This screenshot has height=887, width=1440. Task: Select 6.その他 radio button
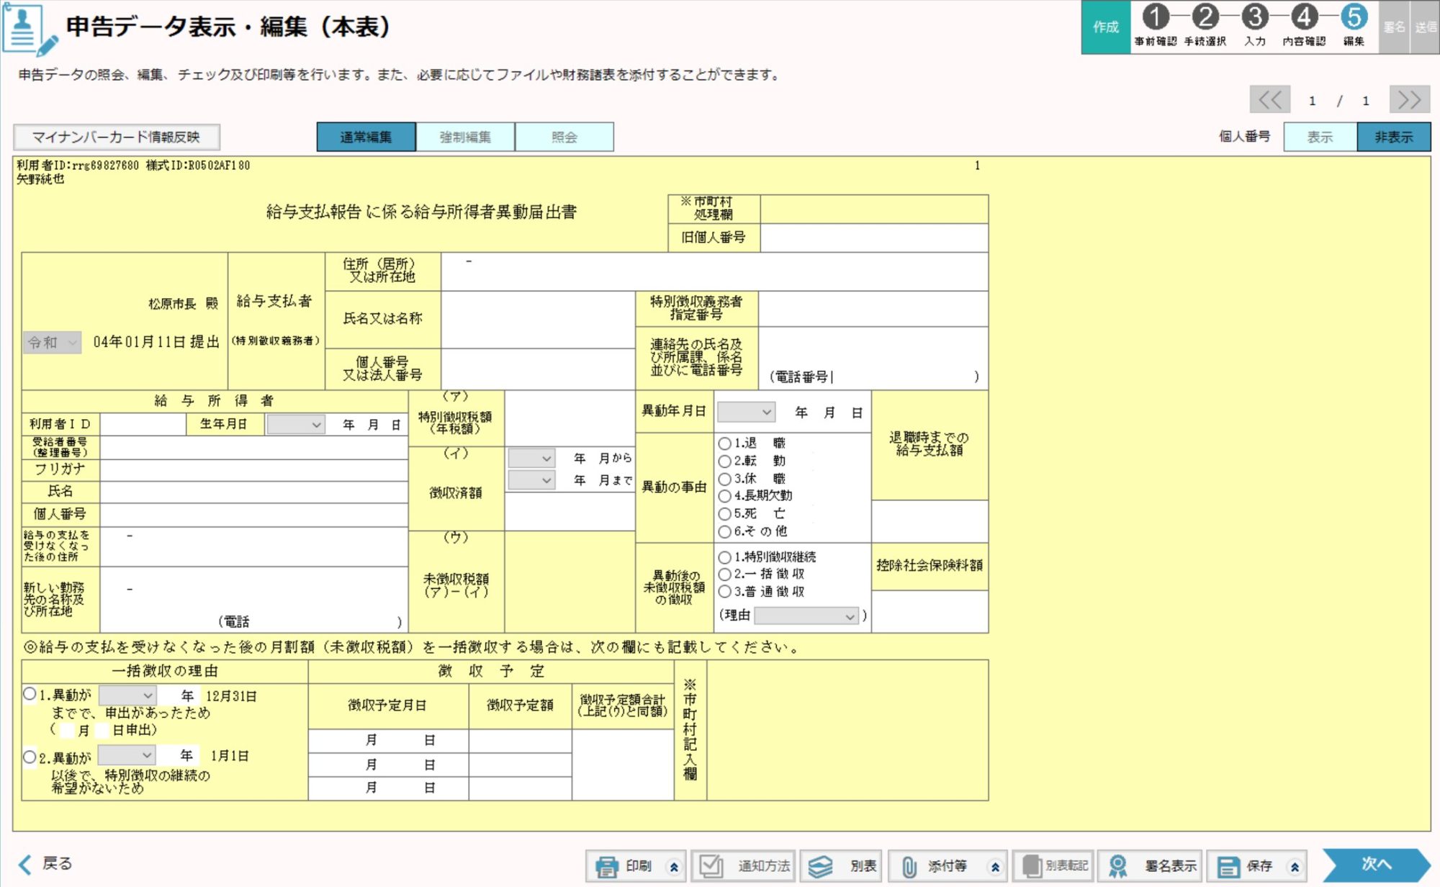[724, 531]
